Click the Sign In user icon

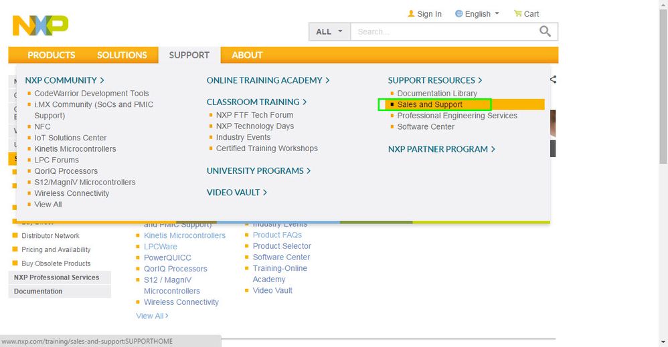[411, 13]
